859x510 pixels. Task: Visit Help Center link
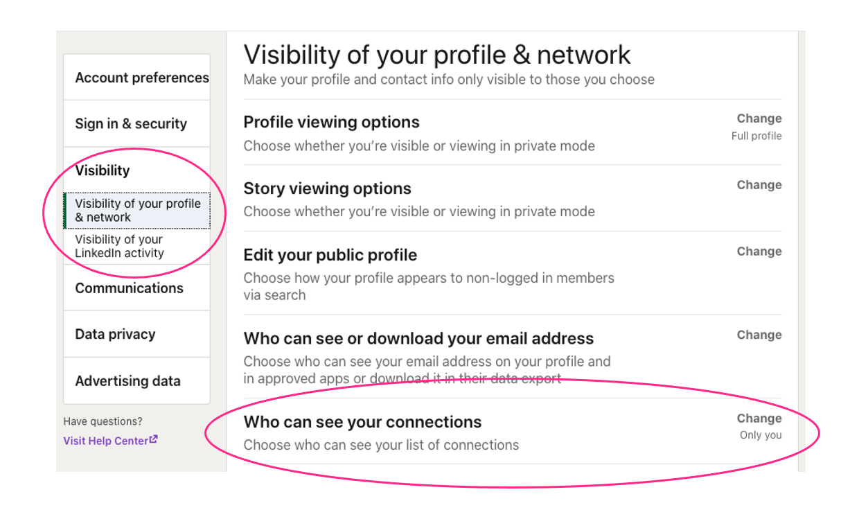pos(106,441)
